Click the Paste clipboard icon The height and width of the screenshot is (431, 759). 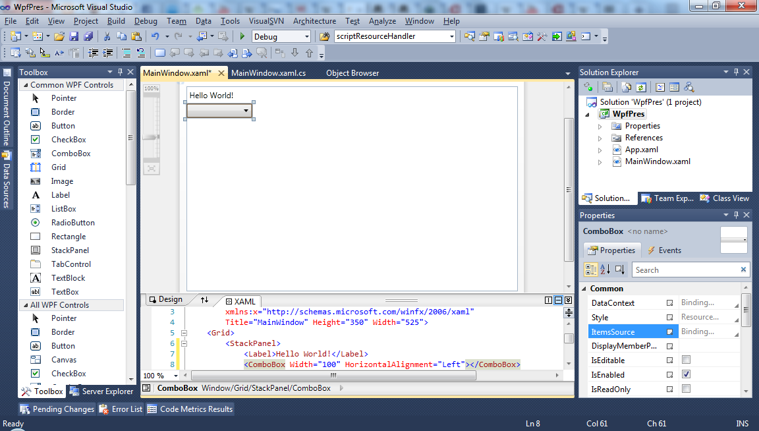tap(136, 36)
